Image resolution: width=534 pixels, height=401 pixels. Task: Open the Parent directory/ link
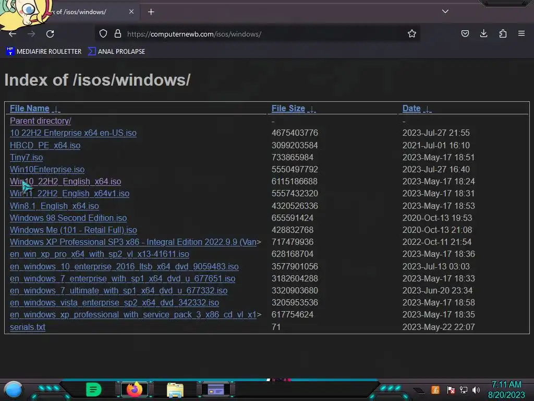(40, 121)
